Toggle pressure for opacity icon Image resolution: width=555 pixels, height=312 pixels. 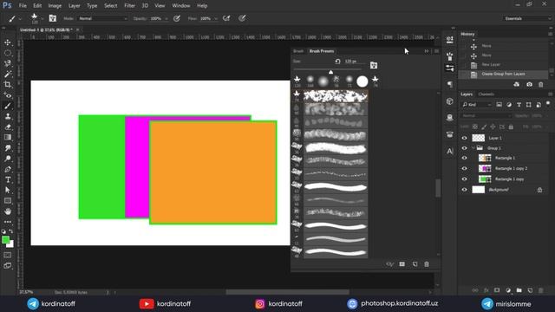pos(177,18)
